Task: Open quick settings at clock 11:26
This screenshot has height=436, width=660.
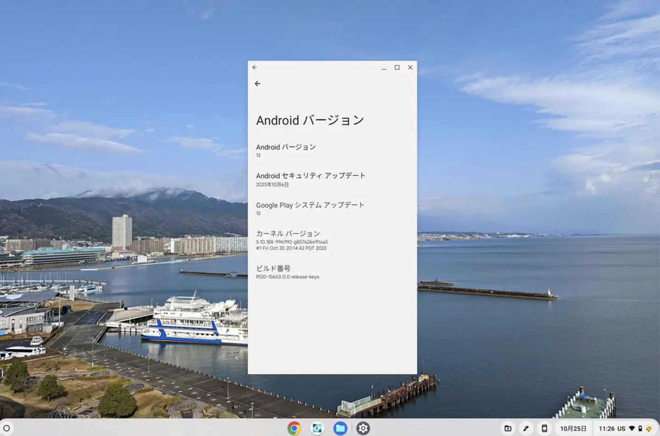Action: (x=606, y=429)
